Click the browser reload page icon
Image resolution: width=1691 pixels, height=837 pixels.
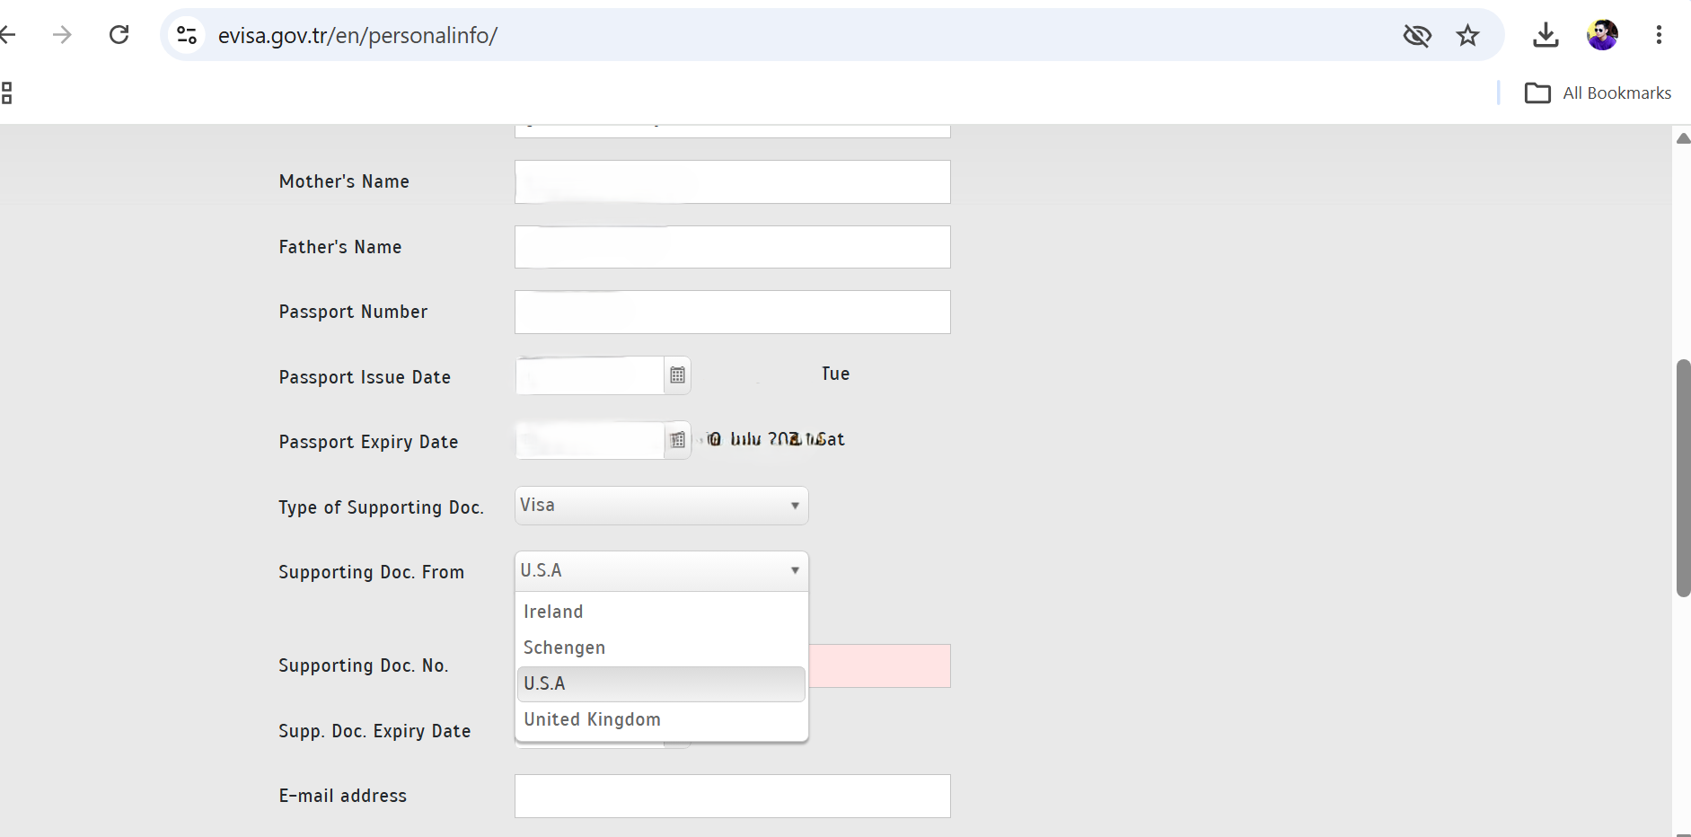[x=119, y=35]
